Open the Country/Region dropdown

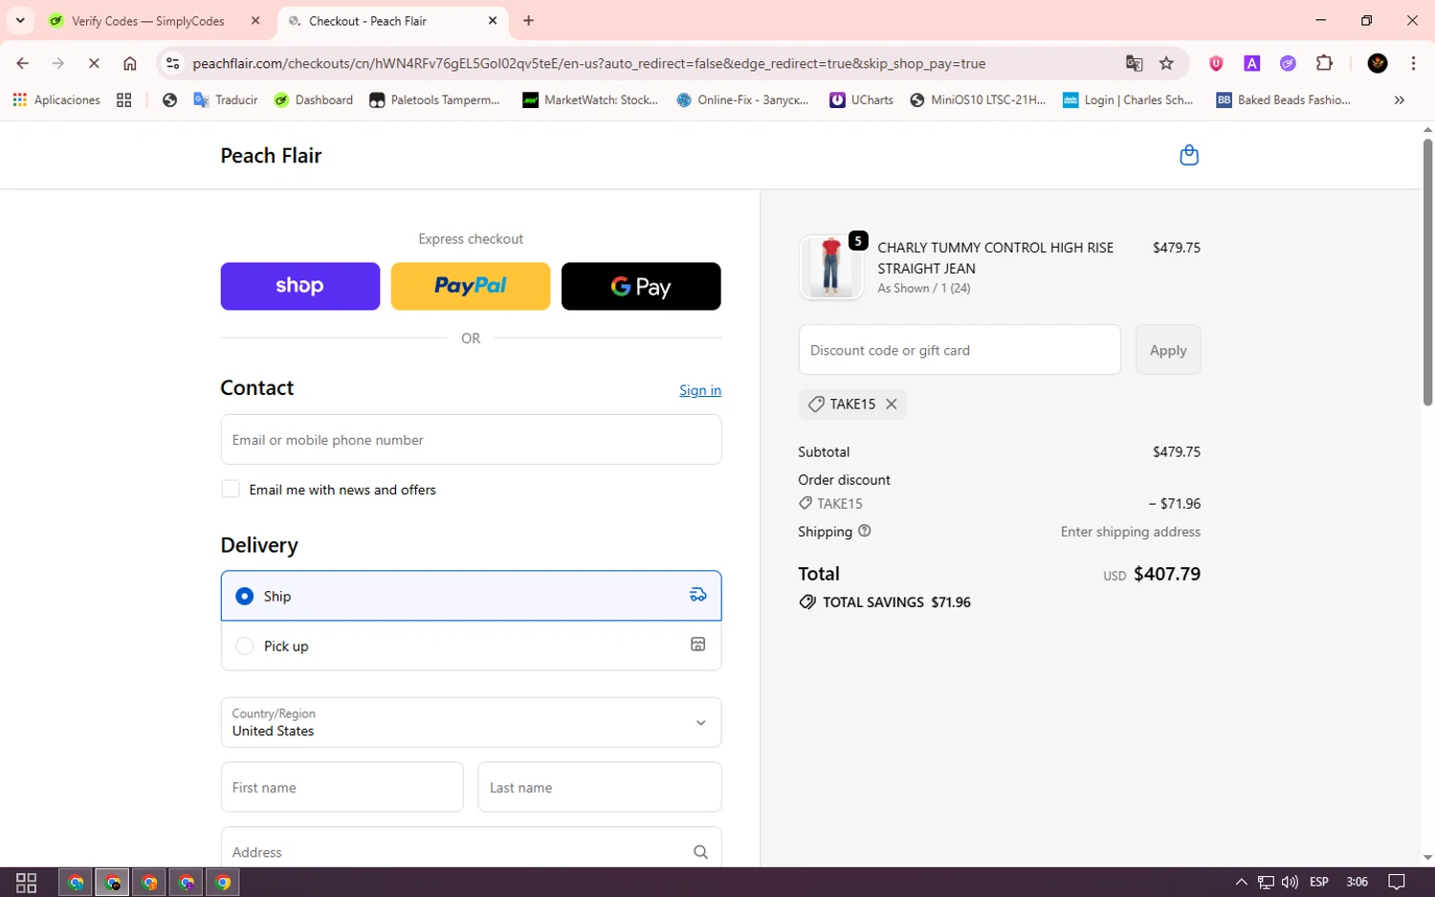tap(471, 722)
